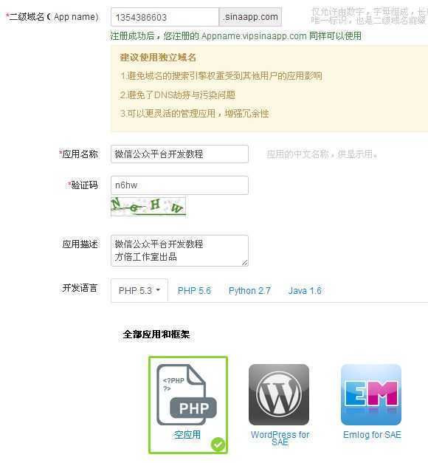Refresh the N6HW captcha image
The width and height of the screenshot is (428, 463).
[x=148, y=207]
